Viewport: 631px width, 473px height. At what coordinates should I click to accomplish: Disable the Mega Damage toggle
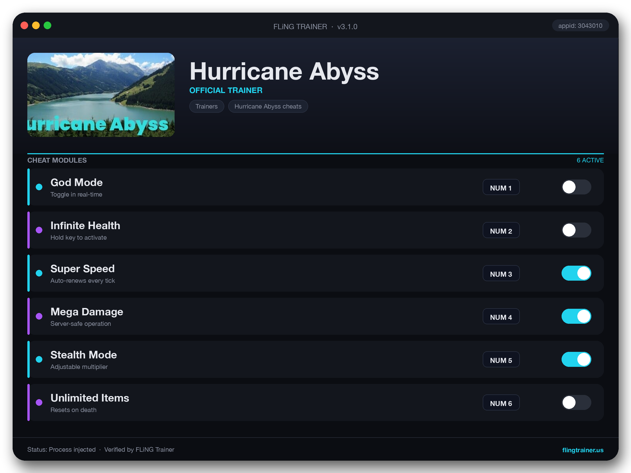576,316
